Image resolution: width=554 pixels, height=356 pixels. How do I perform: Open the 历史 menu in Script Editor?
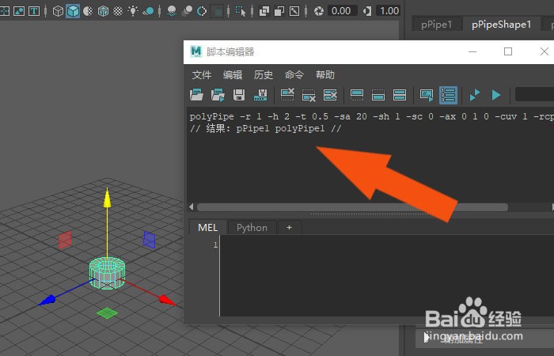click(x=264, y=75)
